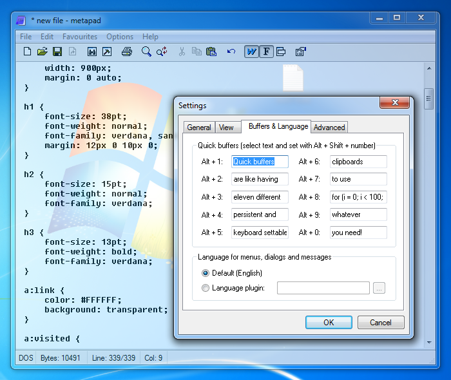Toggle the Word wrap toolbar button

(251, 52)
